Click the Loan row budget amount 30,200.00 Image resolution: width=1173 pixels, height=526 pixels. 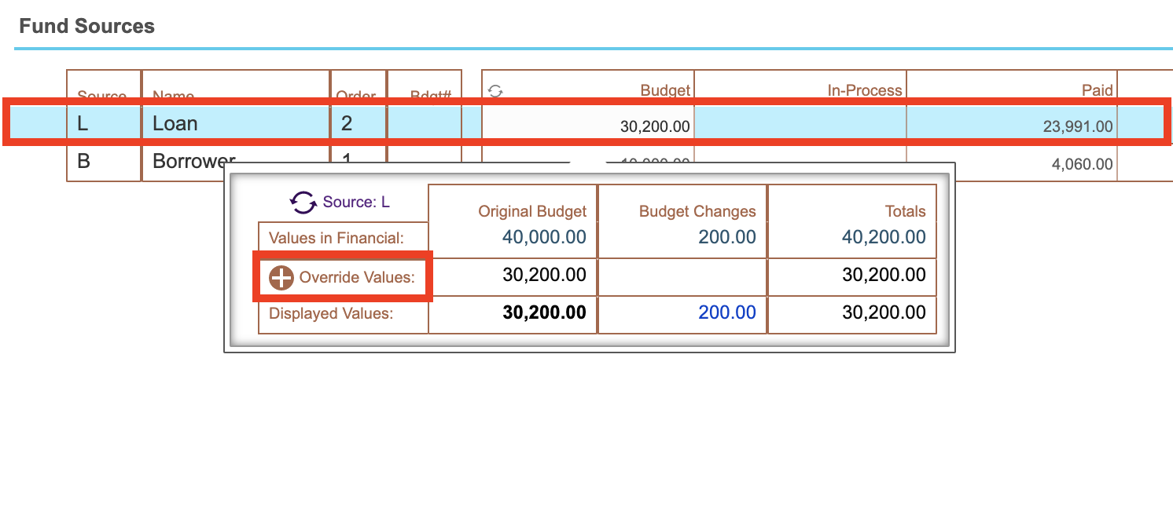point(654,126)
